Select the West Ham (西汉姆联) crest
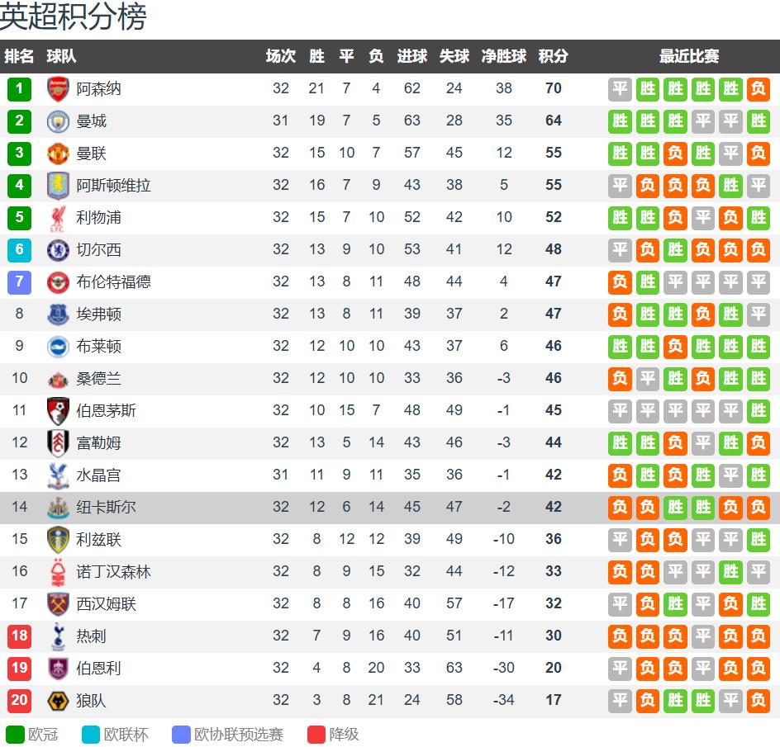The width and height of the screenshot is (780, 747). [58, 603]
